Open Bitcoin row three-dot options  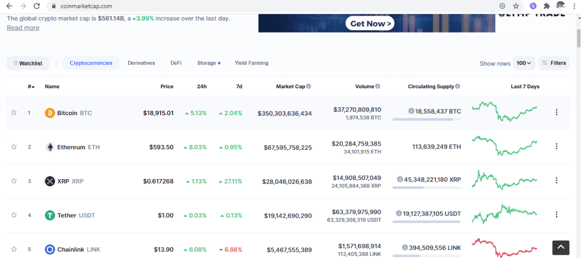556,112
